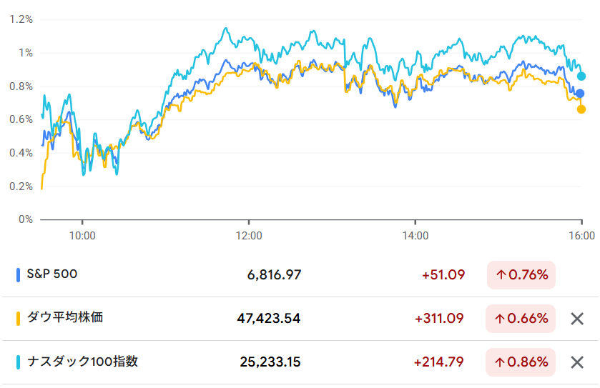The height and width of the screenshot is (388, 600).
Task: Click the 10:00 time axis label
Action: pyautogui.click(x=82, y=234)
